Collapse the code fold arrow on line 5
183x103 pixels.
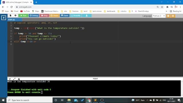coord(13,33)
